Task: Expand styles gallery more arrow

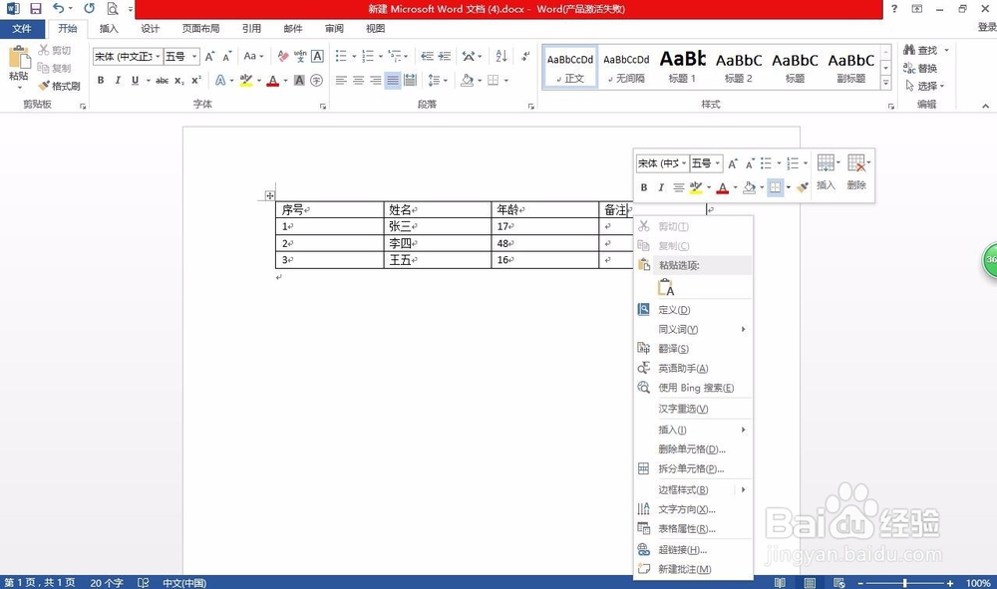Action: coord(885,83)
